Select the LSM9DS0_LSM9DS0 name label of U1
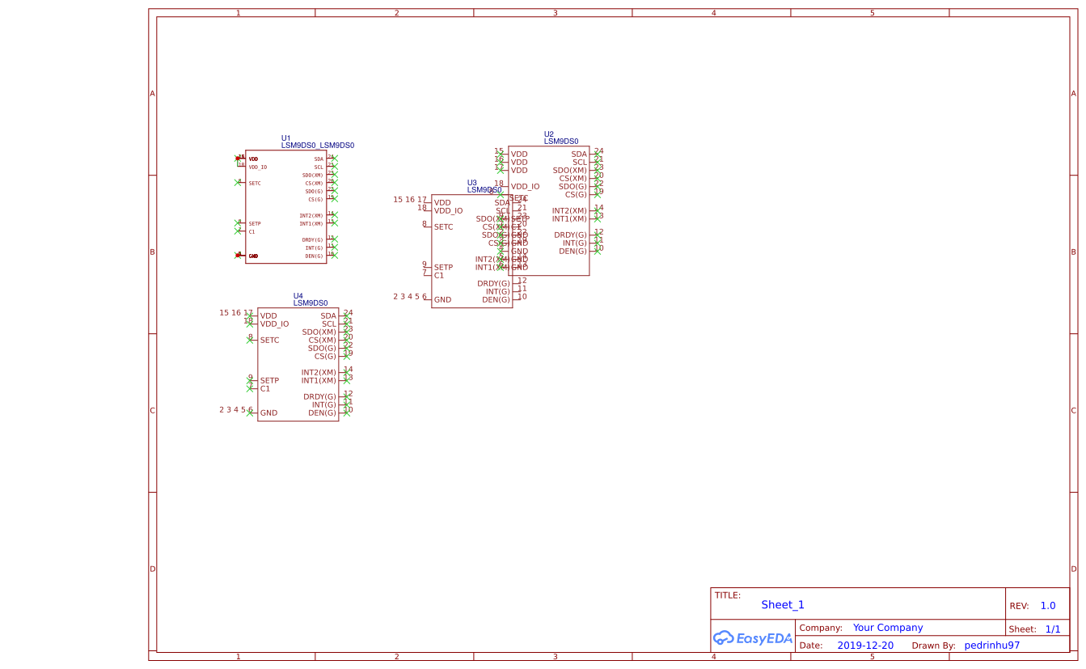Viewport: 1086px width, 669px height. coord(317,146)
